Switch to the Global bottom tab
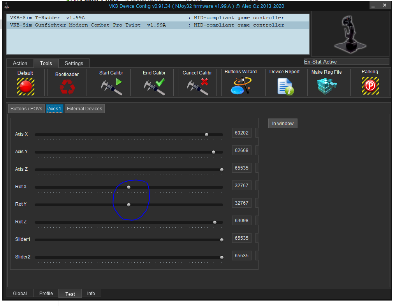This screenshot has height=306, width=396. [20, 294]
